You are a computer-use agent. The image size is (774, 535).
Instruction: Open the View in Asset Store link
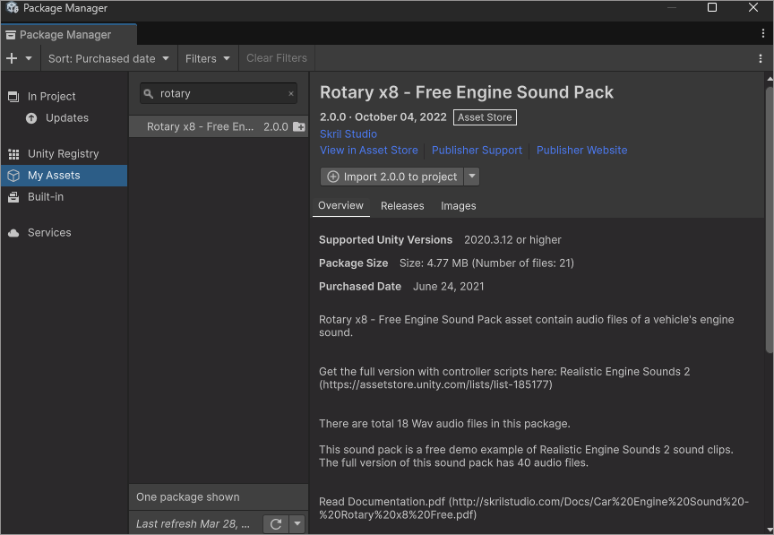click(369, 151)
